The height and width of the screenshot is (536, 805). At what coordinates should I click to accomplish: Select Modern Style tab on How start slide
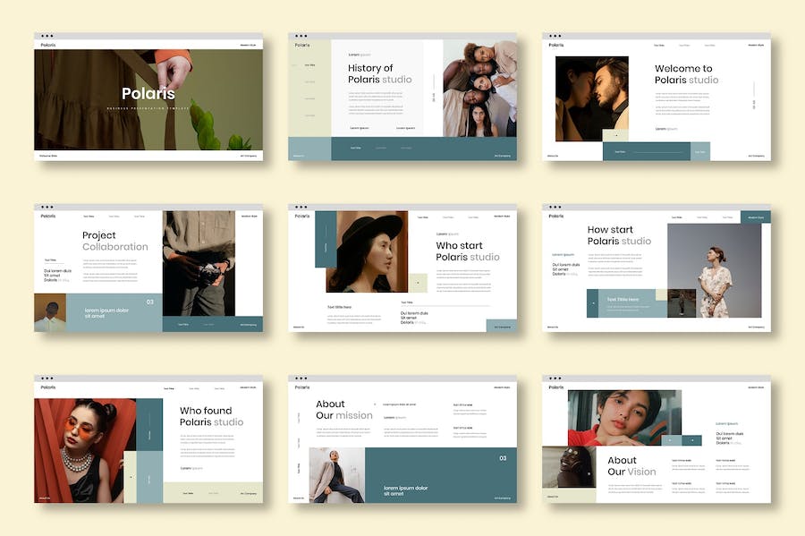click(x=755, y=217)
